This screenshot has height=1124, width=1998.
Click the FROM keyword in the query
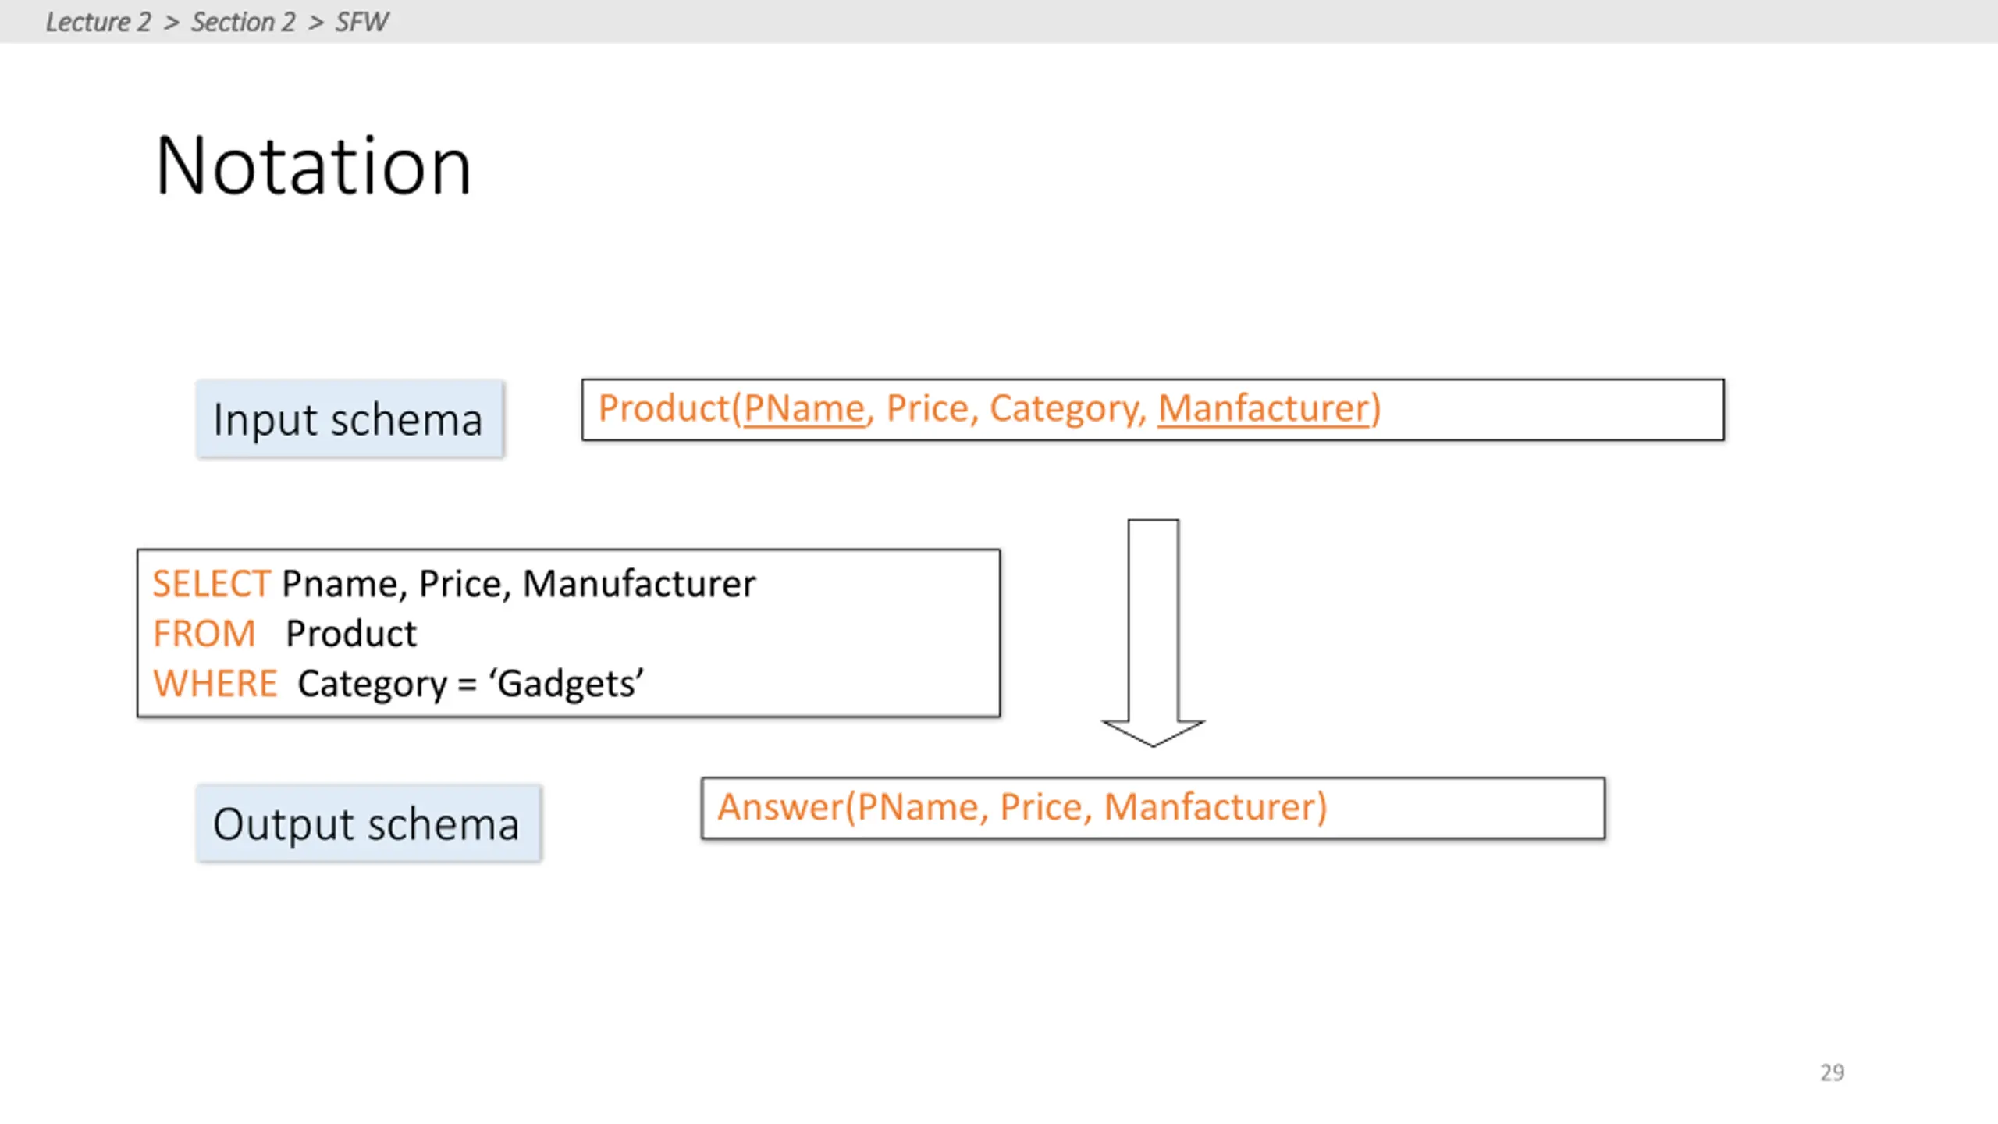[204, 634]
